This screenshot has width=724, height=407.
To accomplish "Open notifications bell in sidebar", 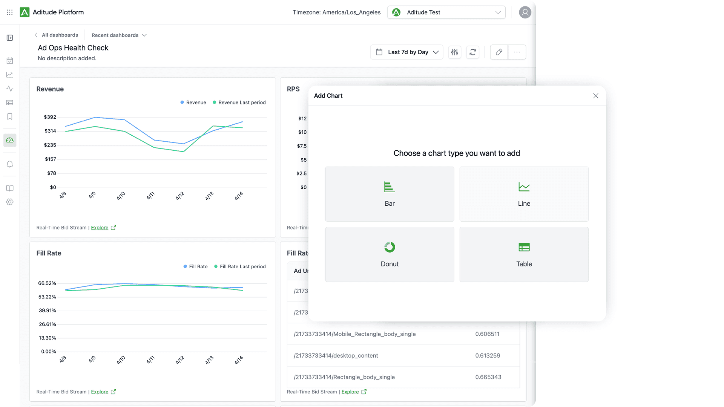I will [10, 164].
